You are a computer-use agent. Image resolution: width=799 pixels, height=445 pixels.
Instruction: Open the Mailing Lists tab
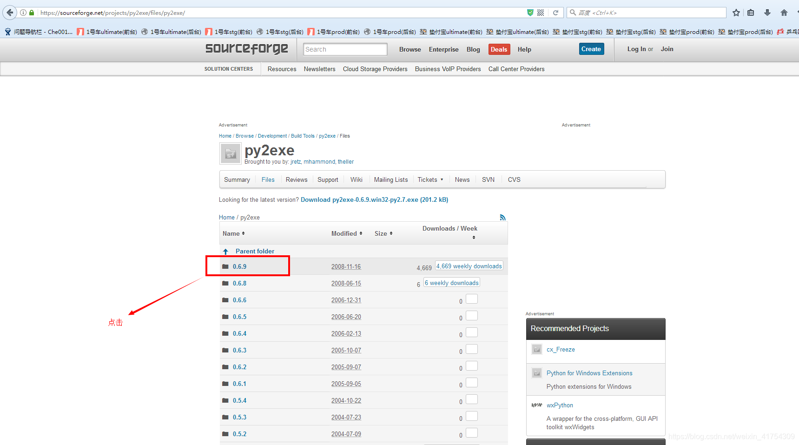coord(391,179)
